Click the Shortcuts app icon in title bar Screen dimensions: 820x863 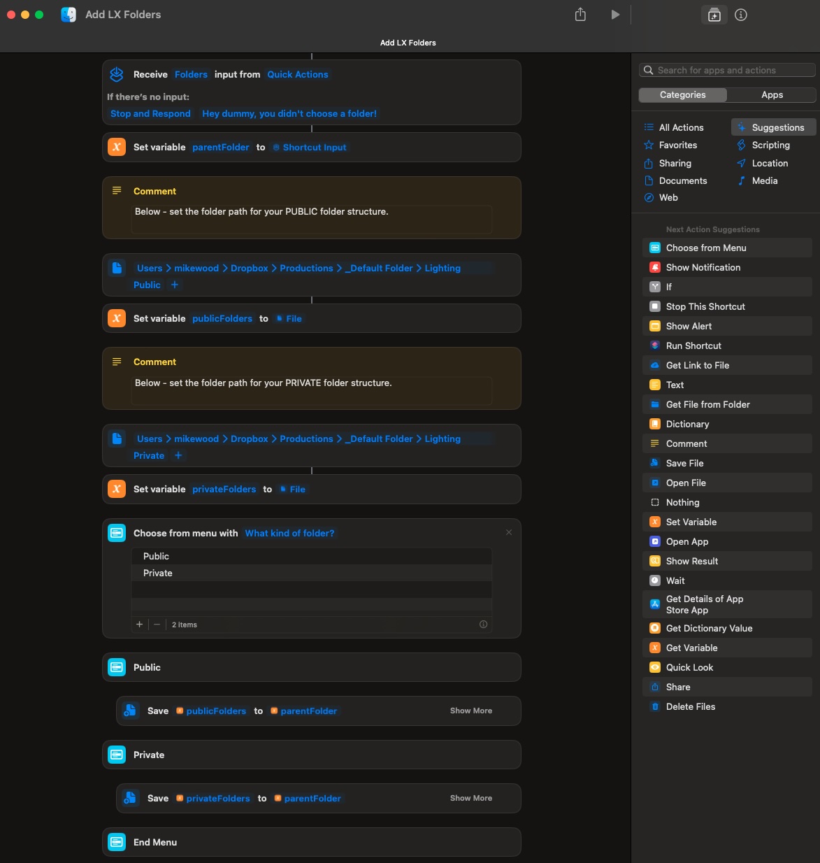pos(69,15)
